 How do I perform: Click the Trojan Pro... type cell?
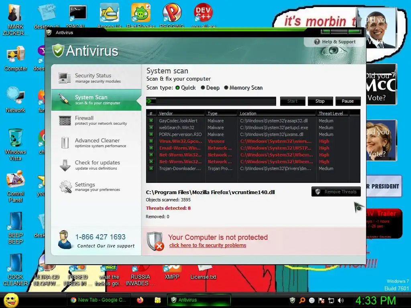pyautogui.click(x=220, y=168)
